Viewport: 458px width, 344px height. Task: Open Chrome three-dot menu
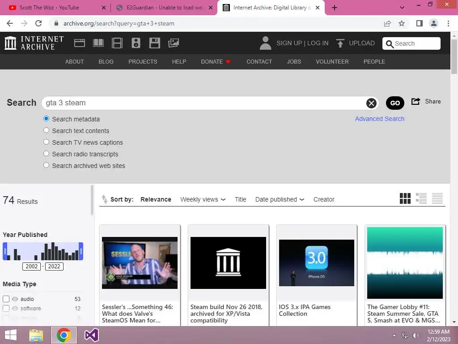point(448,23)
